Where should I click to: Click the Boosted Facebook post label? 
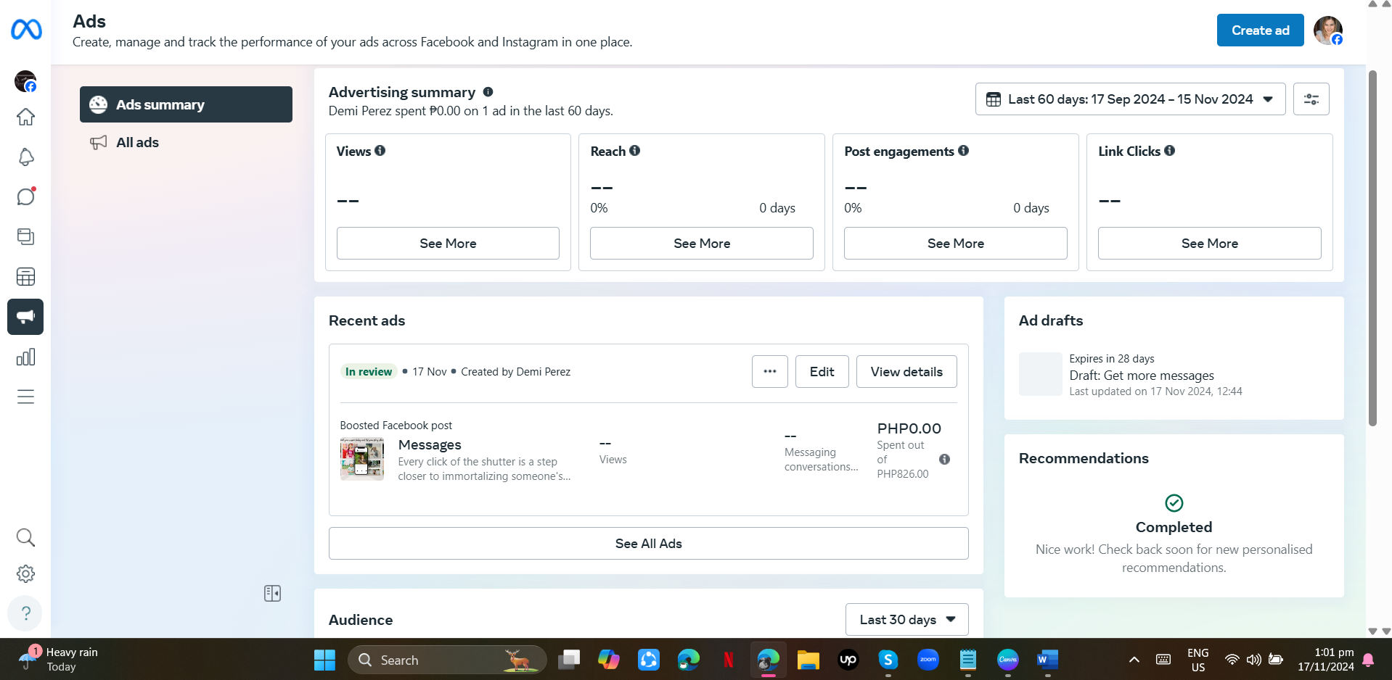pyautogui.click(x=396, y=426)
